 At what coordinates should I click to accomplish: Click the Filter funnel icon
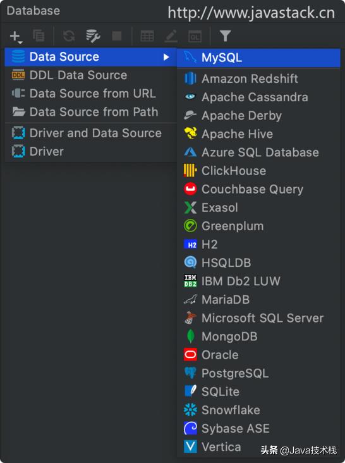tap(226, 36)
